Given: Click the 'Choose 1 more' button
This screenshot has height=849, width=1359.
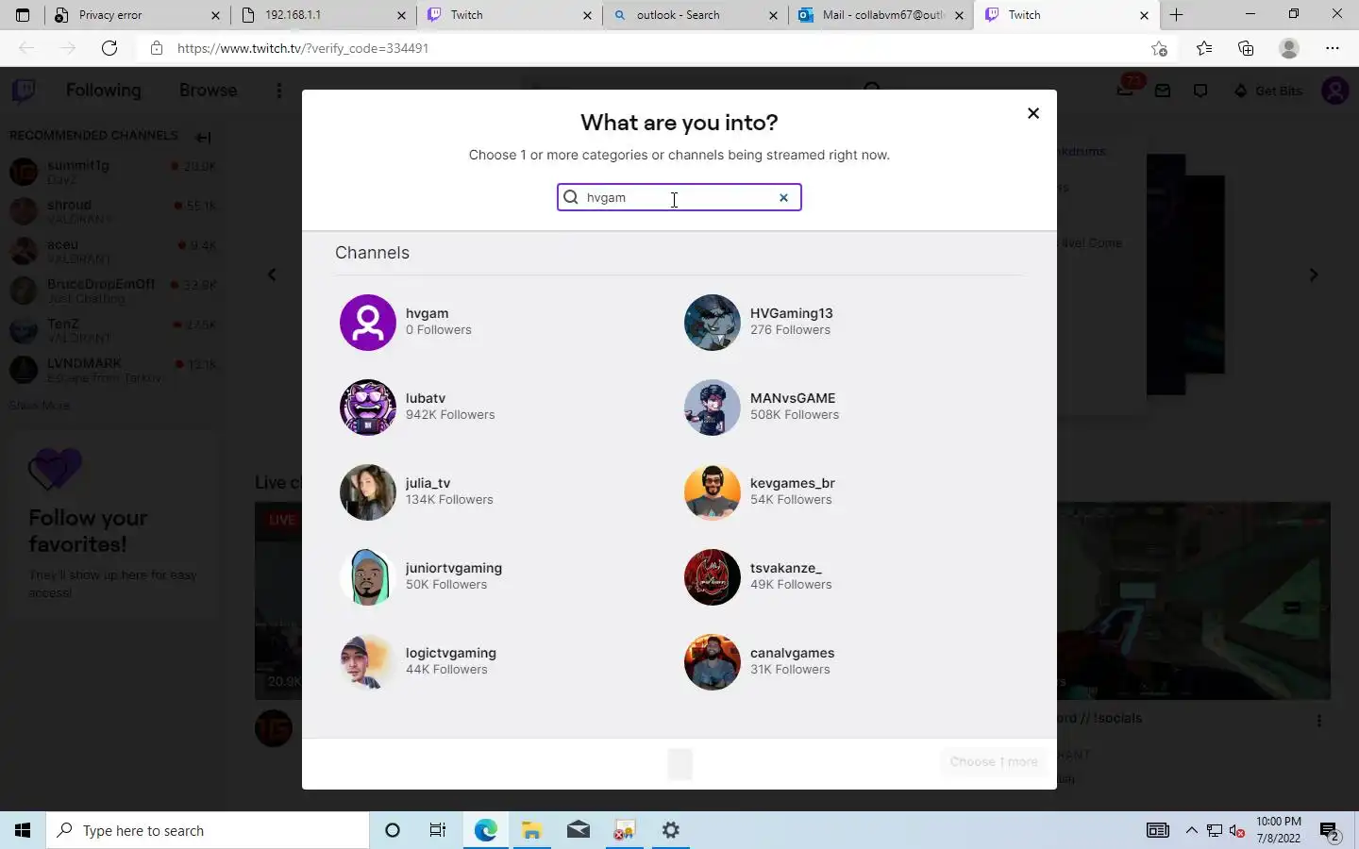Looking at the screenshot, I should coord(993,761).
